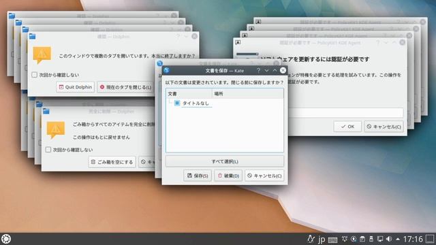Open the virtual keyboard tray icon
436x245 pixels.
[332, 240]
